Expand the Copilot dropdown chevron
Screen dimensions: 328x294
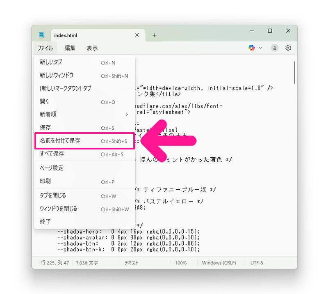click(x=260, y=48)
